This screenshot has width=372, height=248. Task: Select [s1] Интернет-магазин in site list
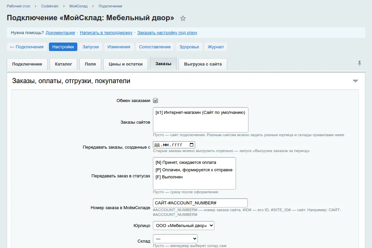(x=200, y=113)
